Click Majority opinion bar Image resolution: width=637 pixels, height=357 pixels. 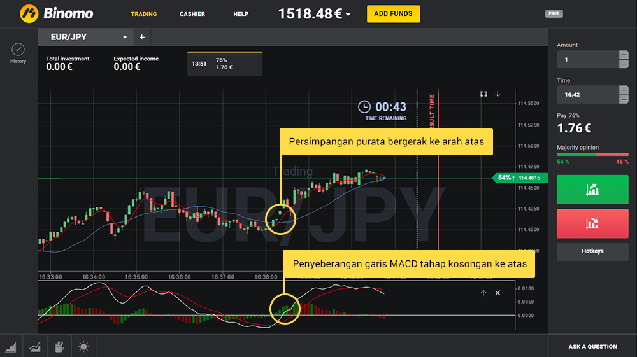point(592,154)
